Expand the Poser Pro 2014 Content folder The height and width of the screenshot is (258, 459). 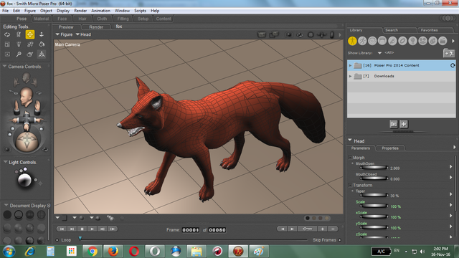(351, 65)
